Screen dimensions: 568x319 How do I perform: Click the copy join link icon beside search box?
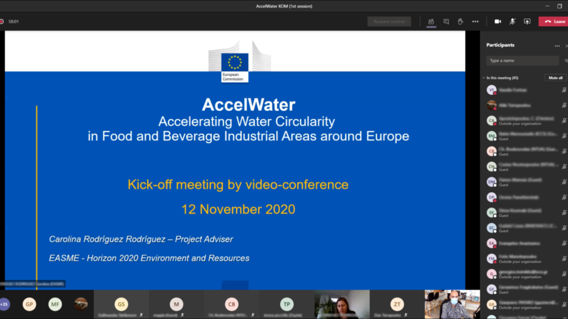566,61
